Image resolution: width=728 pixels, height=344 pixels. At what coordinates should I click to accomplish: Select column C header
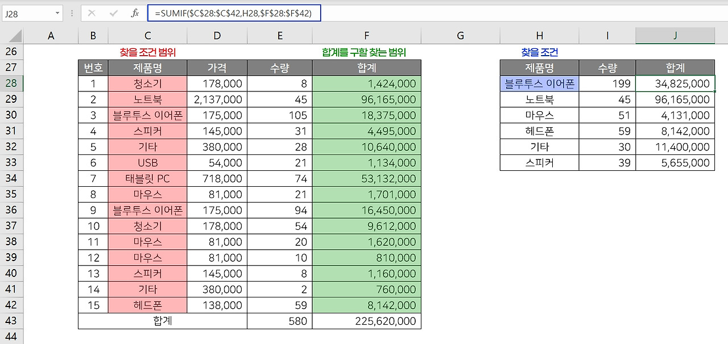pos(148,36)
